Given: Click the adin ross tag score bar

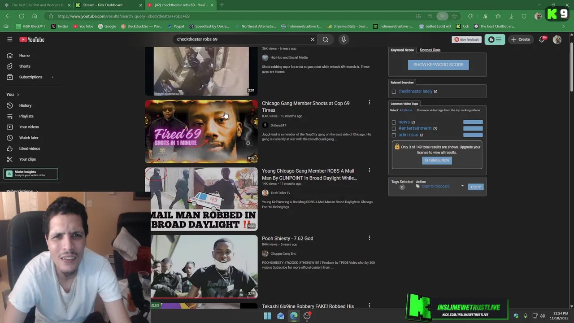Looking at the screenshot, I should tap(473, 135).
